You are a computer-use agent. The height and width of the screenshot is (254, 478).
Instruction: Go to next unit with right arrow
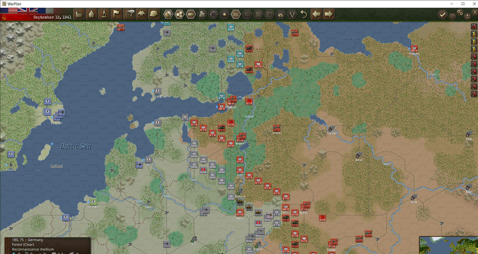click(x=329, y=14)
